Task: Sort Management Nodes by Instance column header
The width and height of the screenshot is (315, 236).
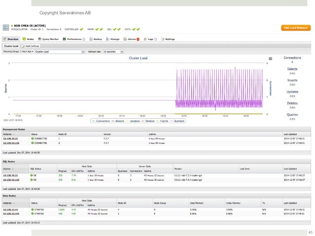Action: (x=8, y=134)
